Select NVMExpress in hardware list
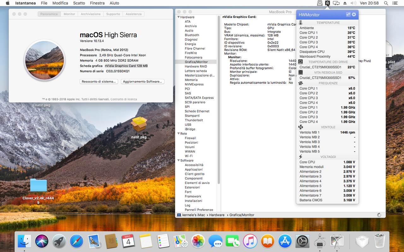 tap(194, 84)
